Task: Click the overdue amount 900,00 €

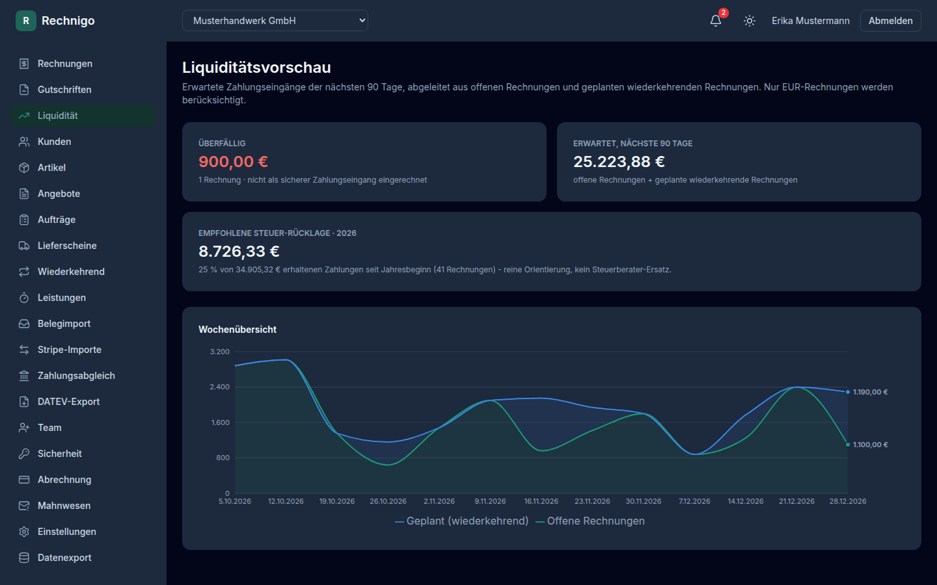Action: pos(233,161)
